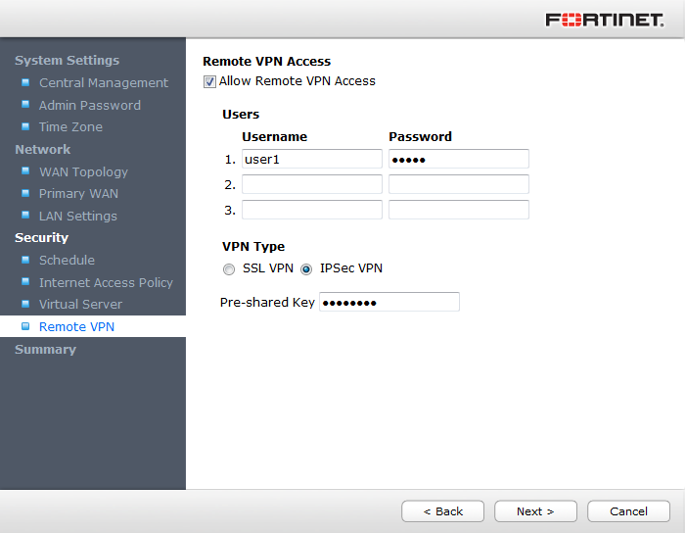
Task: Uncheck Allow Remote VPN Access
Action: pyautogui.click(x=209, y=81)
